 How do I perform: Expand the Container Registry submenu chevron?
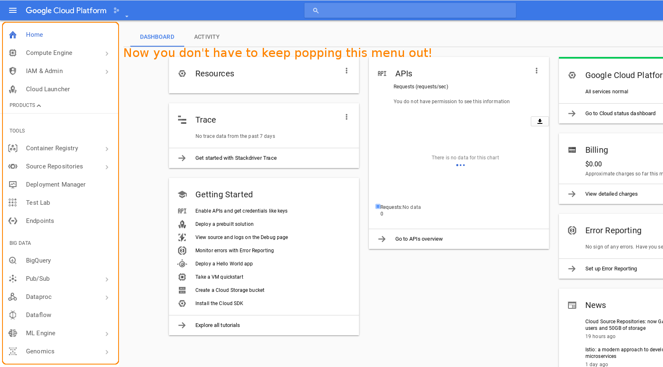[107, 149]
